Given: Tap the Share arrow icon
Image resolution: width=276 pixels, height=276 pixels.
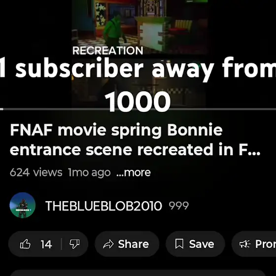Looking at the screenshot, I should point(108,244).
